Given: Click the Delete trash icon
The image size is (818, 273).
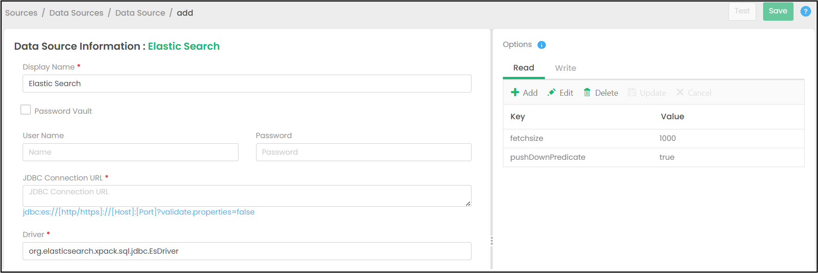Looking at the screenshot, I should [x=587, y=93].
